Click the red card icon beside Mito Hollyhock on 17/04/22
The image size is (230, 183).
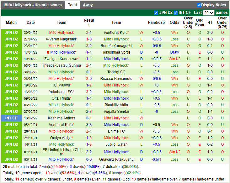tap(48, 52)
